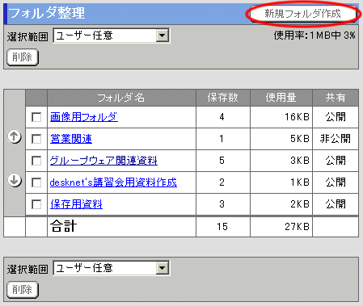Open the top 選択範囲 dropdown
This screenshot has width=363, height=306.
point(112,36)
